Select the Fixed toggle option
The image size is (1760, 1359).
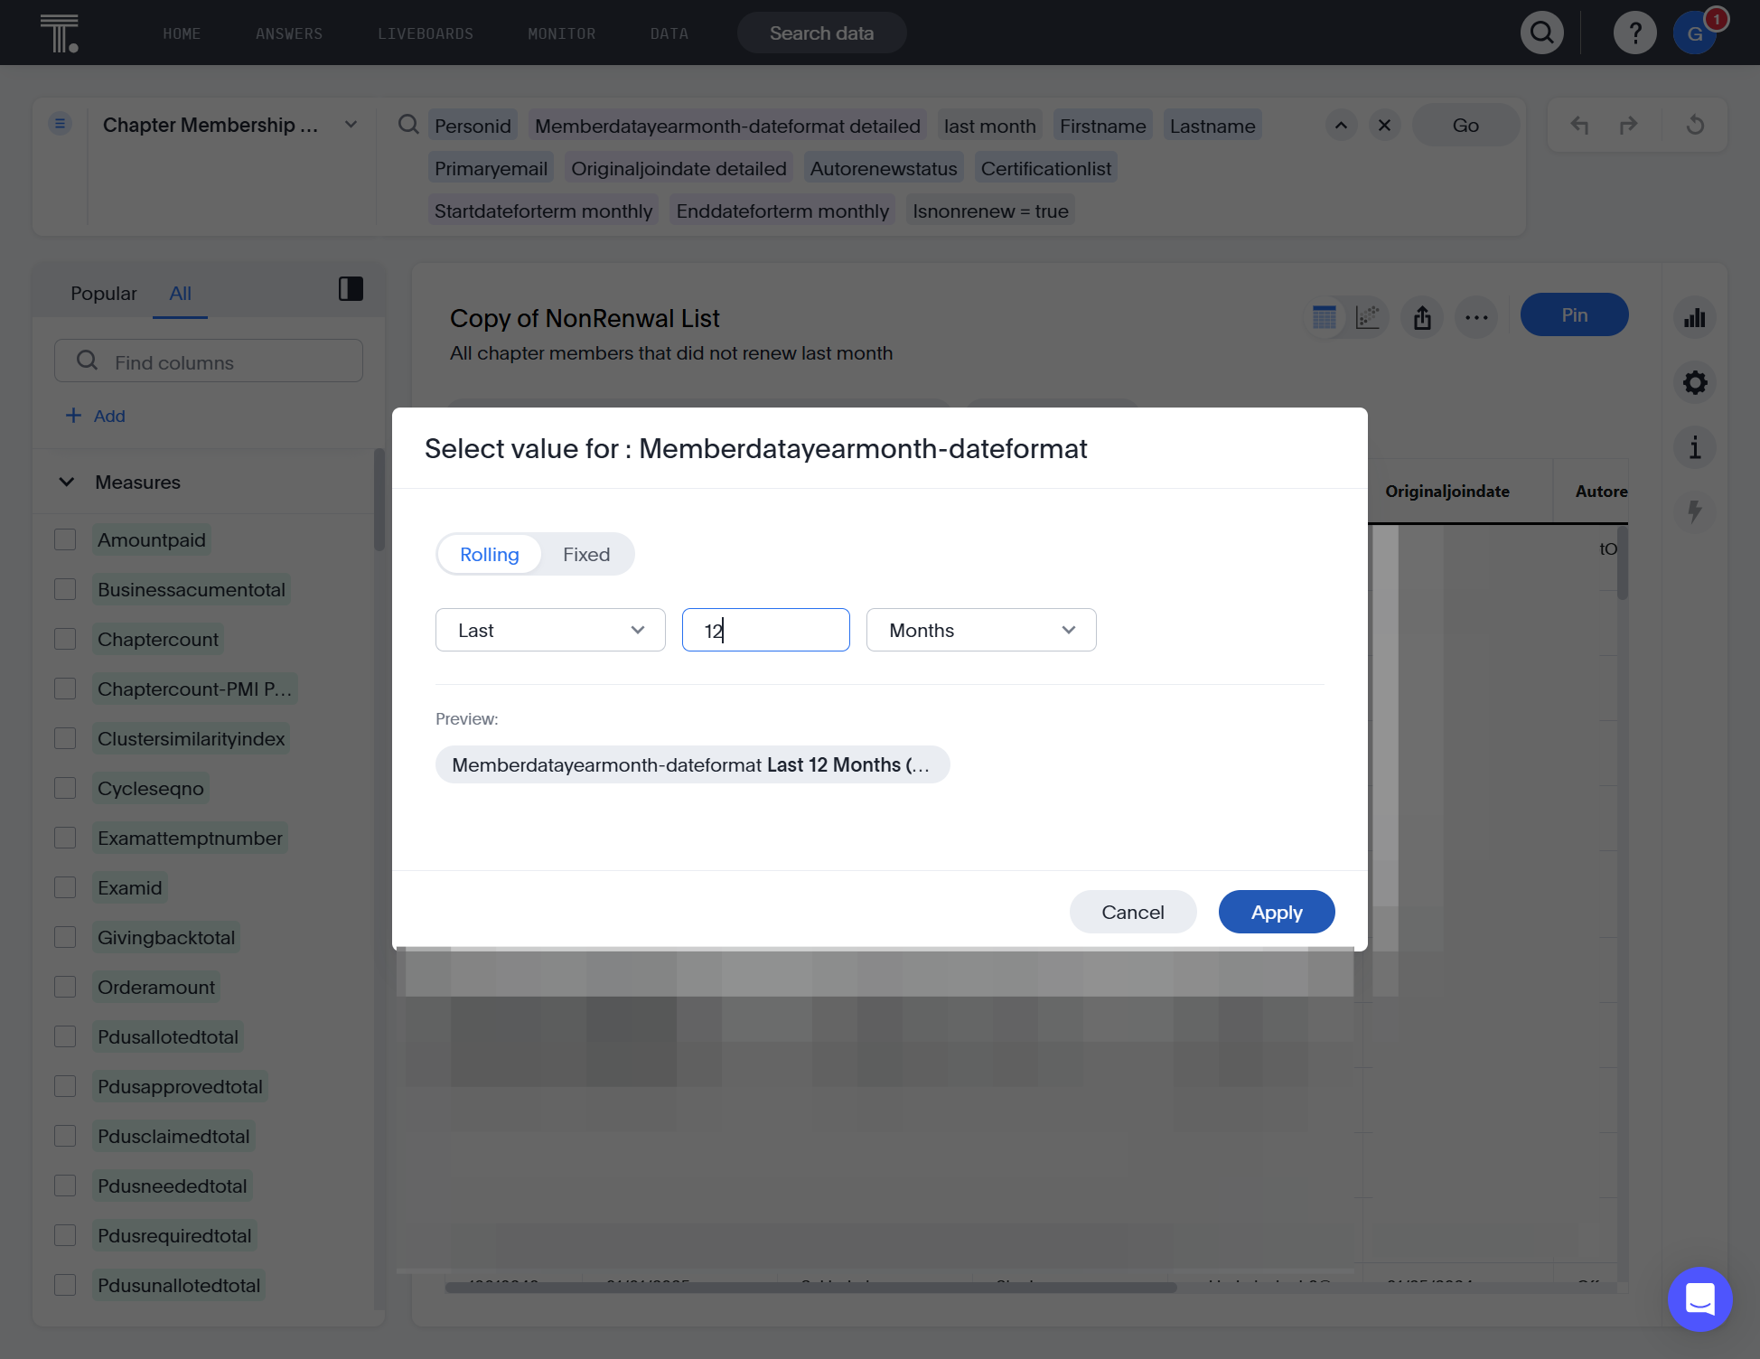click(x=586, y=554)
